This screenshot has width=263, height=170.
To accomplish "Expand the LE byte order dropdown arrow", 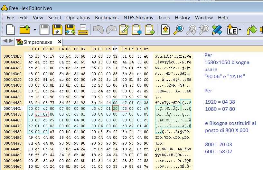I will (x=240, y=30).
